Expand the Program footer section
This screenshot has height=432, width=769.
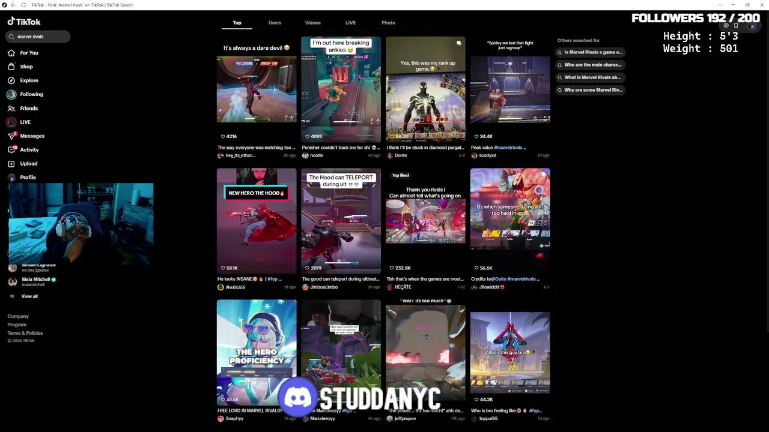click(x=17, y=325)
